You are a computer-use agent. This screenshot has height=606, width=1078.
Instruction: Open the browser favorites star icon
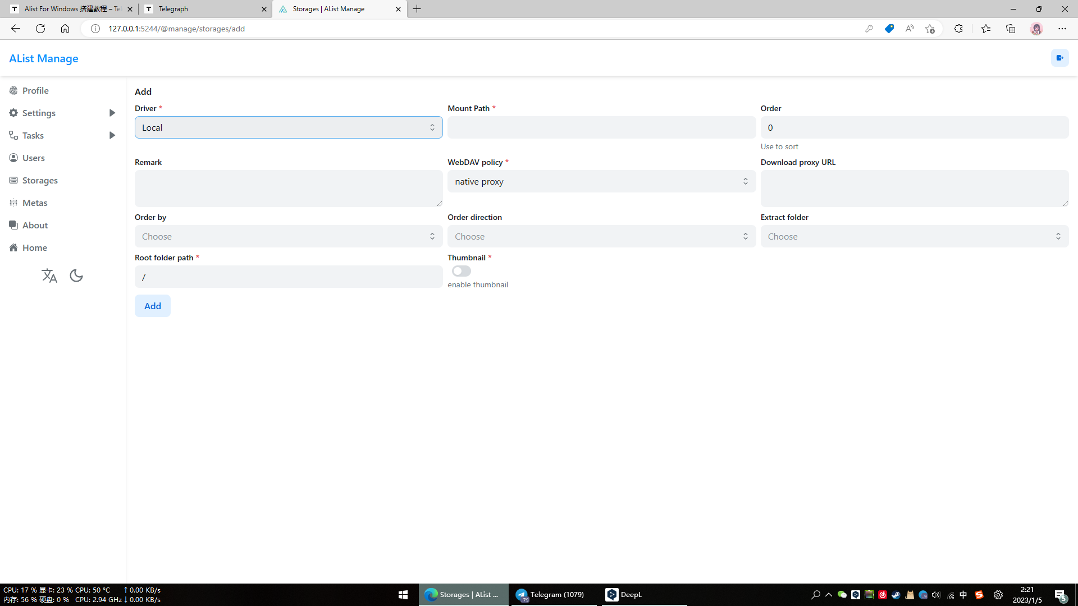click(x=985, y=29)
